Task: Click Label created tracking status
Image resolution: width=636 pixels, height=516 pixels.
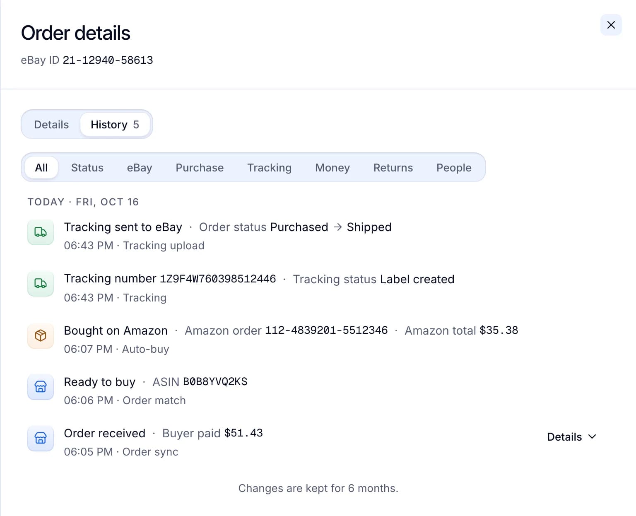Action: 417,279
